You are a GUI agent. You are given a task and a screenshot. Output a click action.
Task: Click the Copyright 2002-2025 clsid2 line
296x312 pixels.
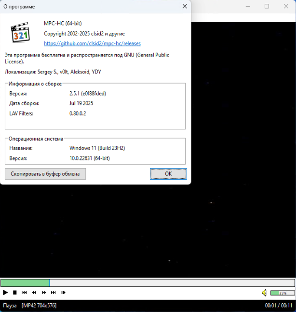[x=84, y=34]
